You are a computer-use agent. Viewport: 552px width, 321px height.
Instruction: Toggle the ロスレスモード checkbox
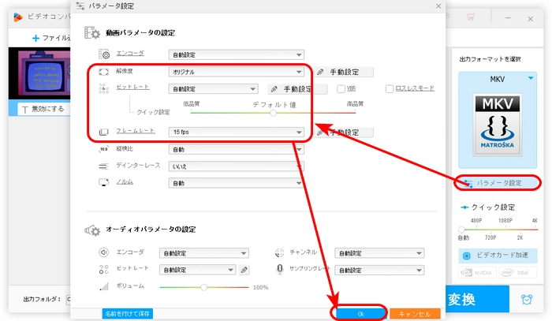[x=390, y=89]
